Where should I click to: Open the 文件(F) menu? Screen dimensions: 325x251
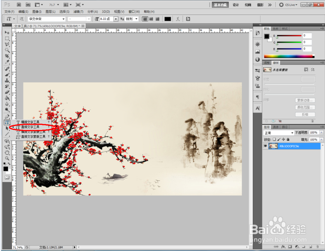9,12
